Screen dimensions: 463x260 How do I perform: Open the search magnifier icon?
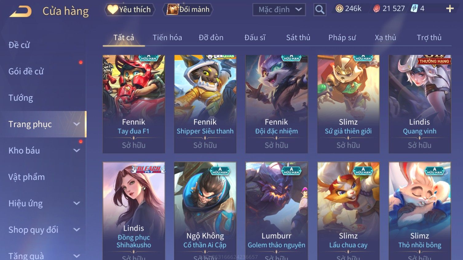click(320, 10)
